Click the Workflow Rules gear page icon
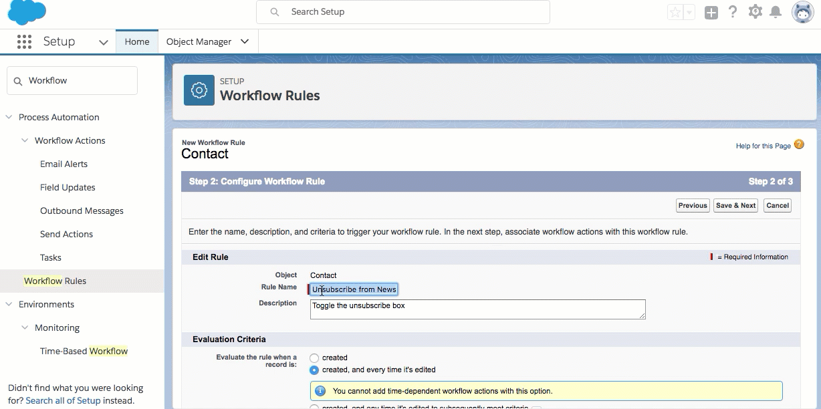 tap(199, 90)
